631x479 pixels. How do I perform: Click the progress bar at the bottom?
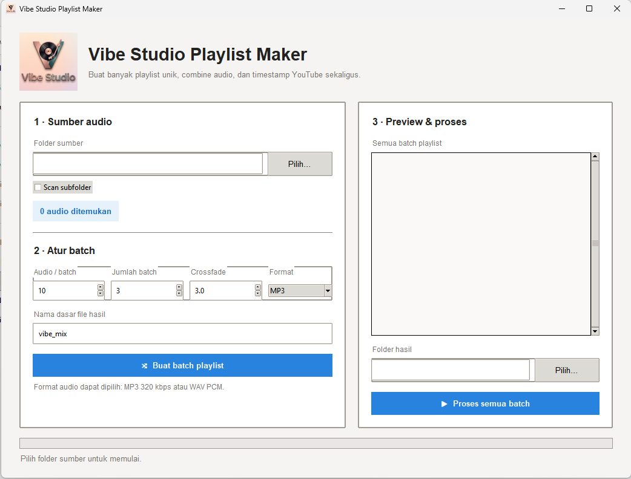[x=316, y=443]
